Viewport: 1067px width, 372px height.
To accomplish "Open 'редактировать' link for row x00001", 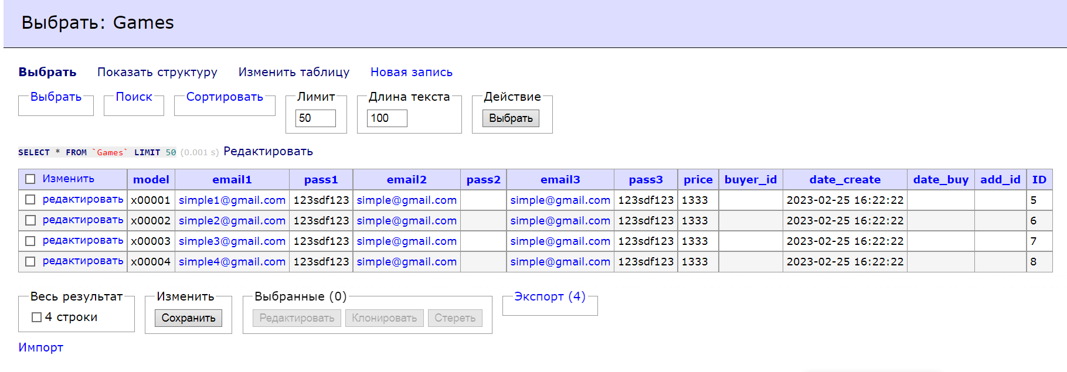I will point(83,199).
